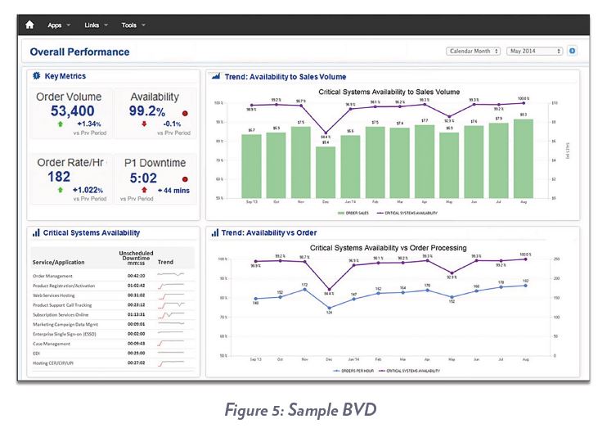The image size is (607, 428).
Task: Click the Product Support Call Tracking sparkline
Action: pos(171,305)
